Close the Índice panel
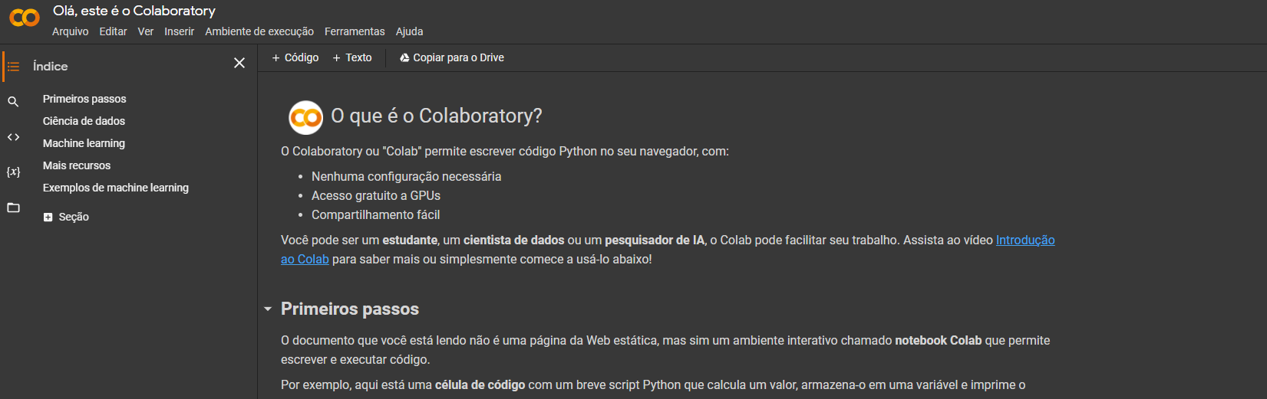 tap(239, 63)
